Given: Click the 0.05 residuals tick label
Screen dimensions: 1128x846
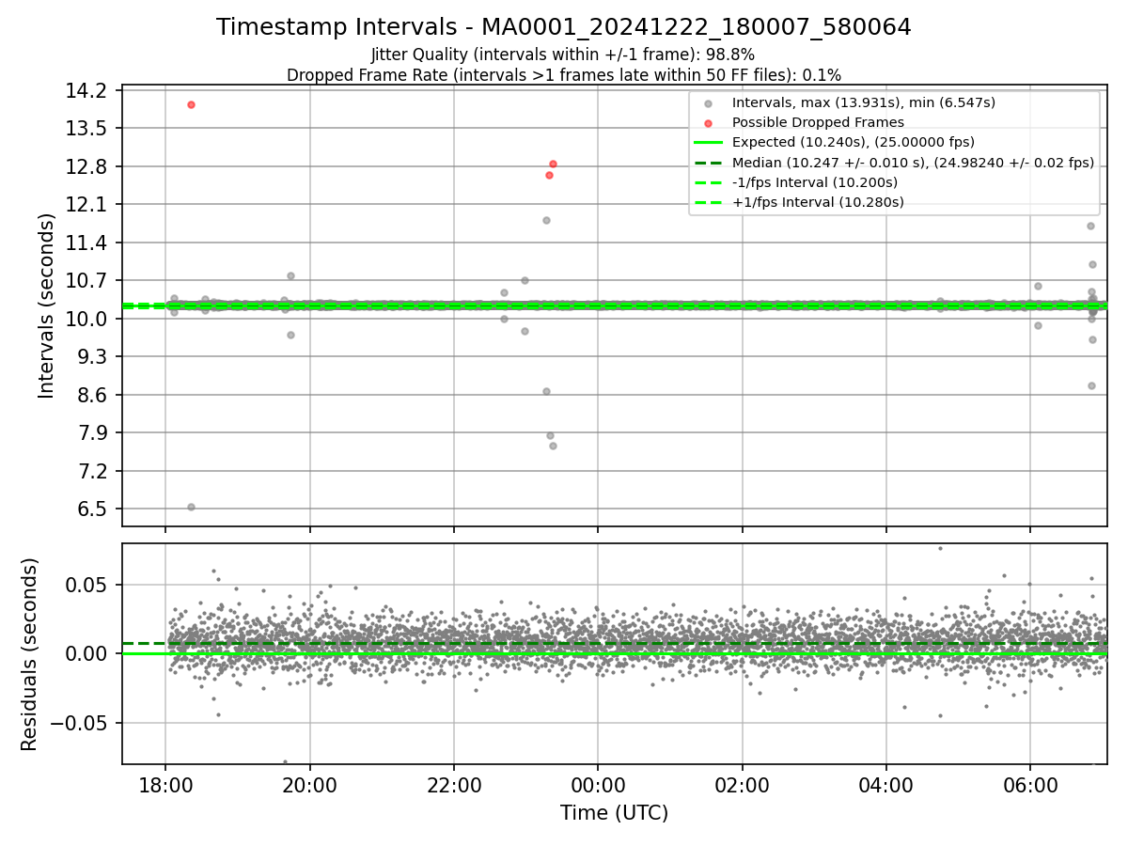Looking at the screenshot, I should (x=86, y=585).
